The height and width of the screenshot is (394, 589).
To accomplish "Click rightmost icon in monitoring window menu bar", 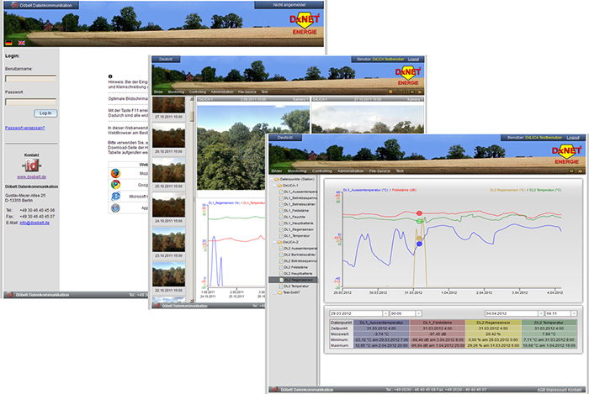I will [x=580, y=171].
